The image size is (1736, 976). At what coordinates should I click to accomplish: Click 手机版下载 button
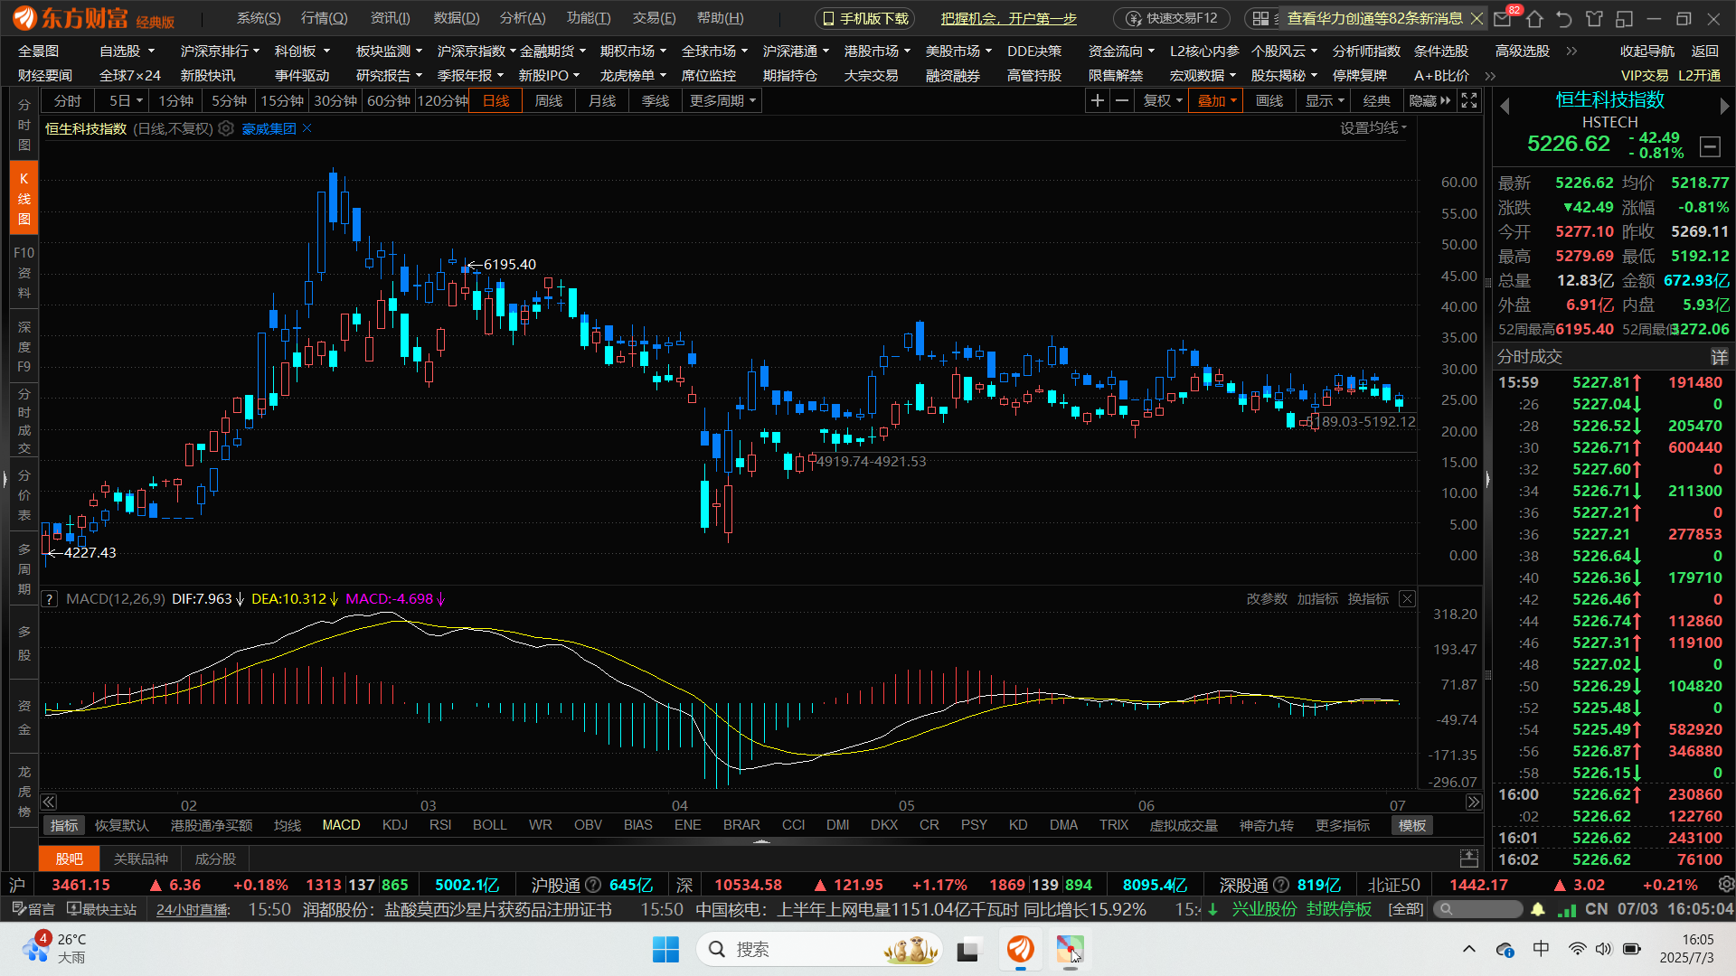[x=864, y=18]
